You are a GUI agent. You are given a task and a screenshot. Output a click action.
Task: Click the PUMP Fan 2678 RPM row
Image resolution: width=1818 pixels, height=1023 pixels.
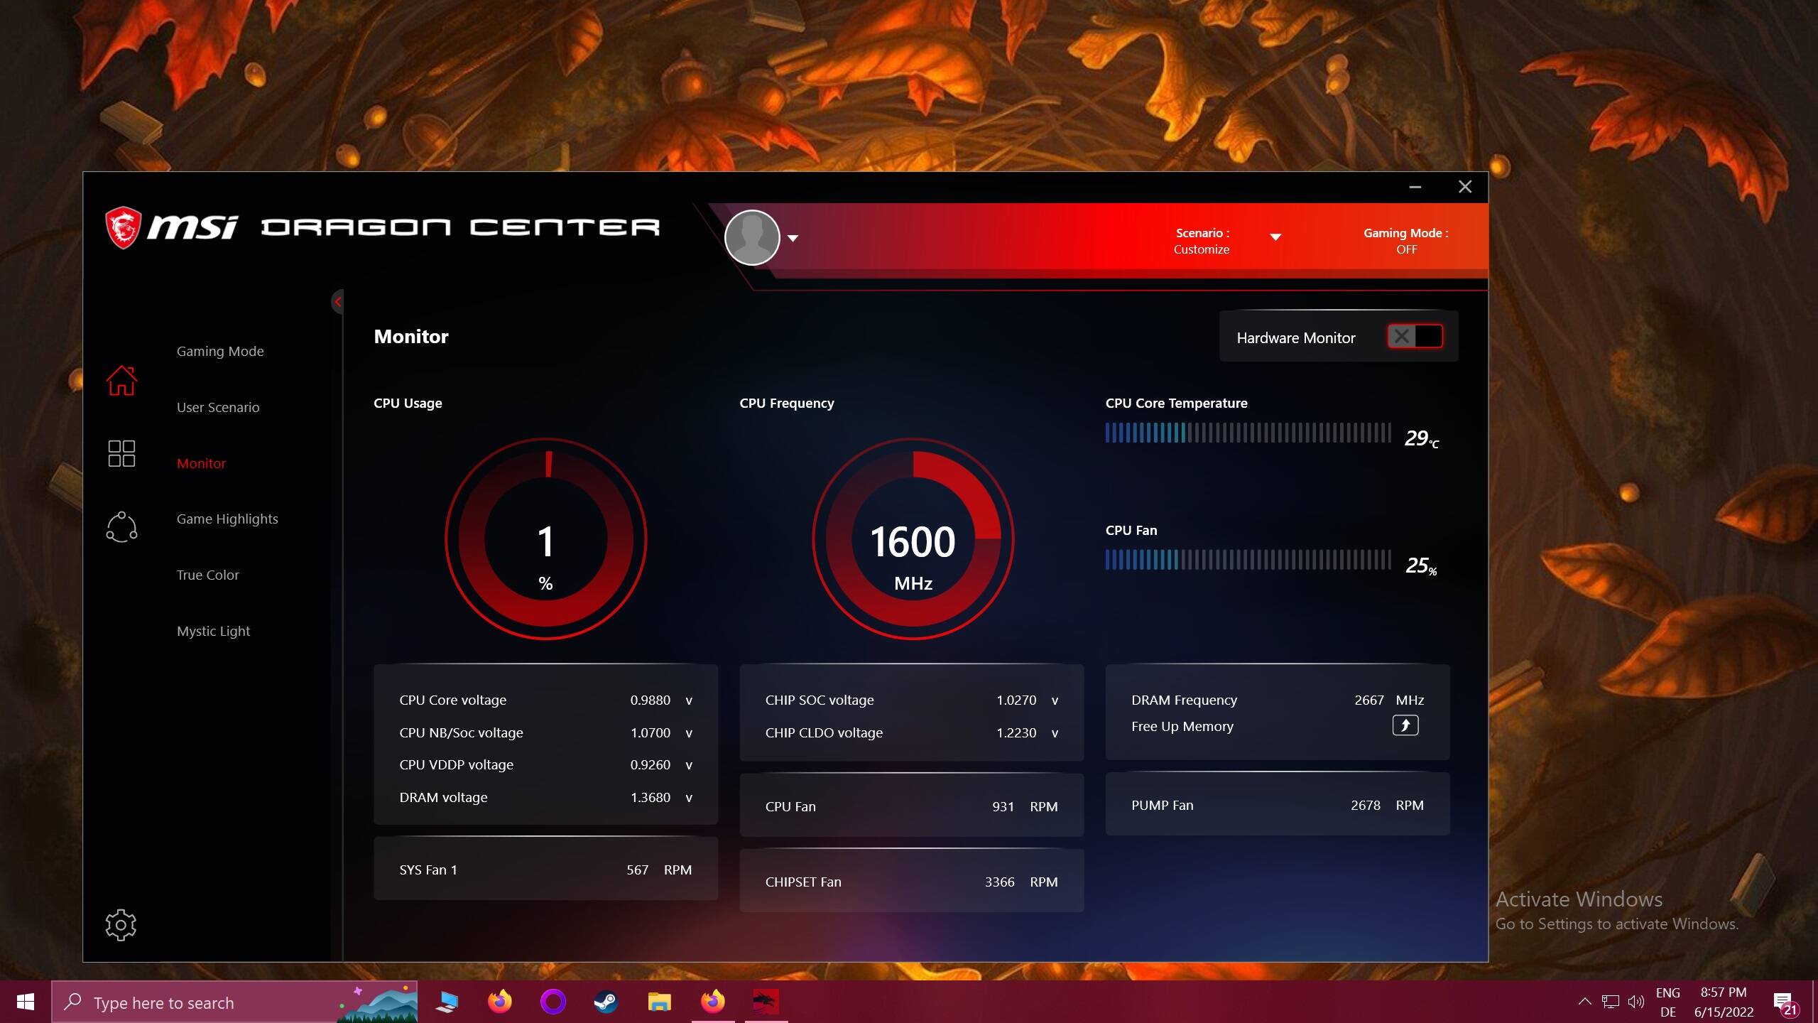click(1278, 804)
